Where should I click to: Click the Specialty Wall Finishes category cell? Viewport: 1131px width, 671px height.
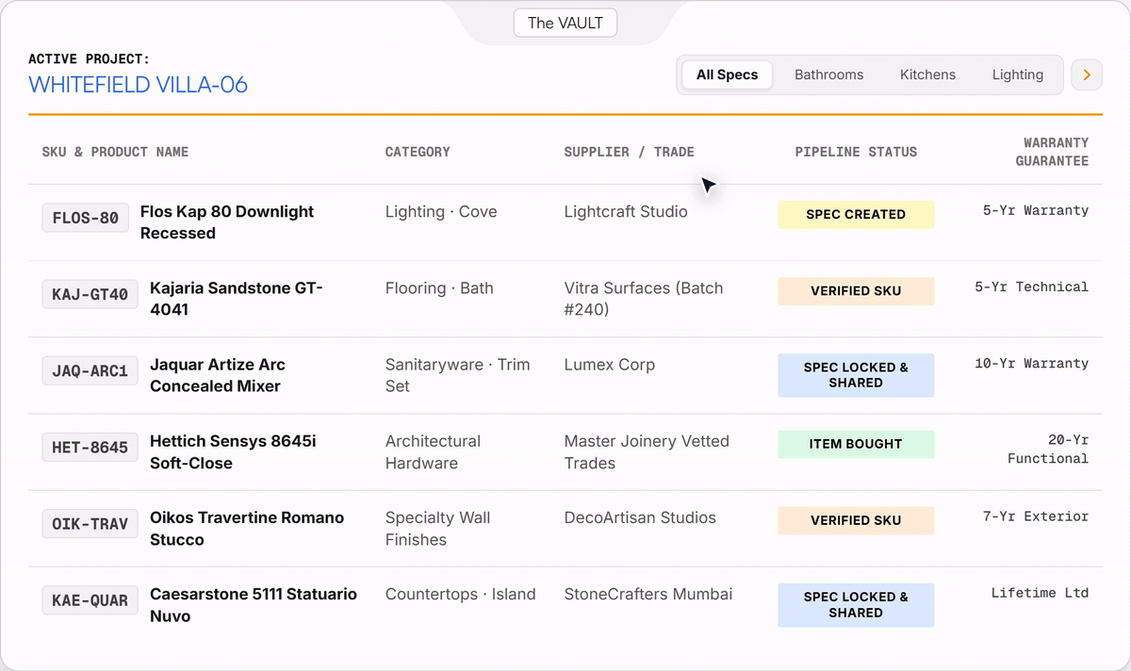pyautogui.click(x=437, y=528)
